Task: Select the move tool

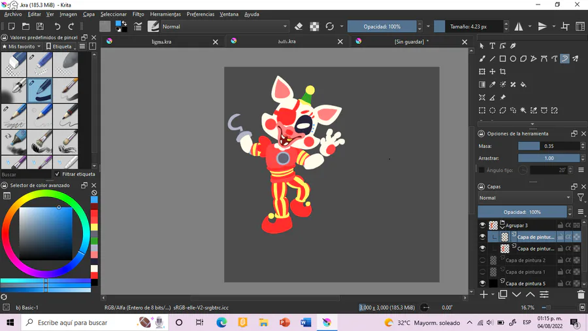Action: pyautogui.click(x=493, y=71)
